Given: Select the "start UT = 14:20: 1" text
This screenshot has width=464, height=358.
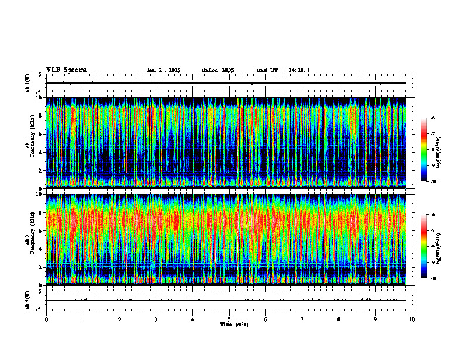Looking at the screenshot, I should 283,70.
